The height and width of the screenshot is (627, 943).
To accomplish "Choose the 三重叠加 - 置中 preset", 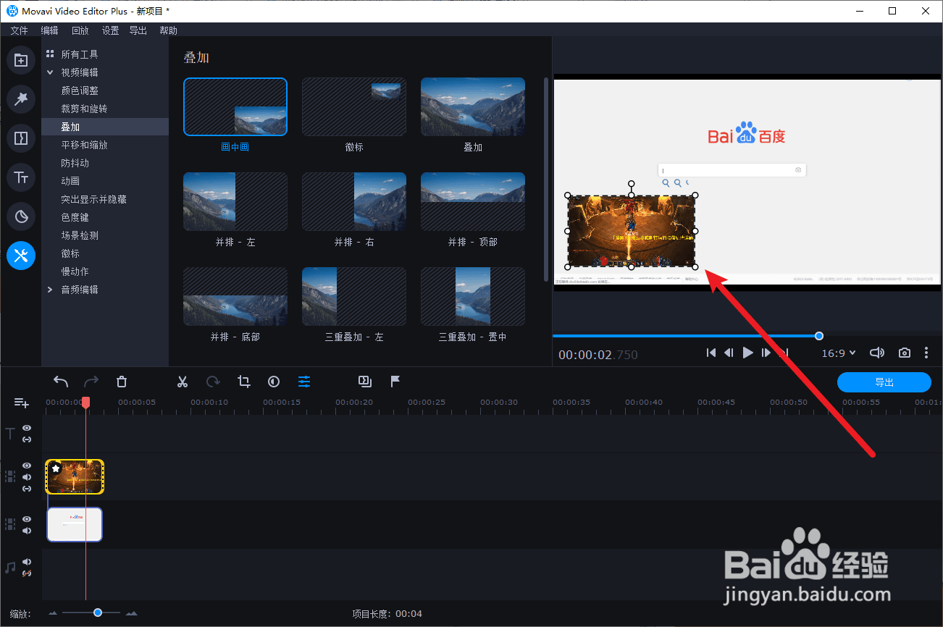I will (x=473, y=296).
